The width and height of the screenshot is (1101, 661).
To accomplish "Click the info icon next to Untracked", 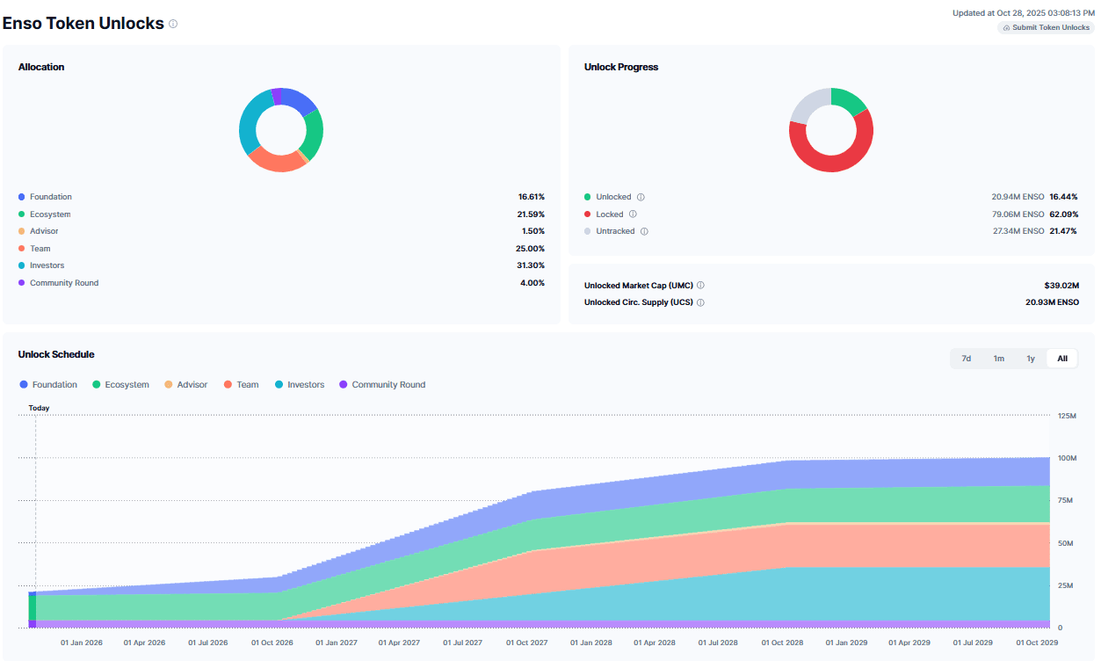I will coord(644,231).
